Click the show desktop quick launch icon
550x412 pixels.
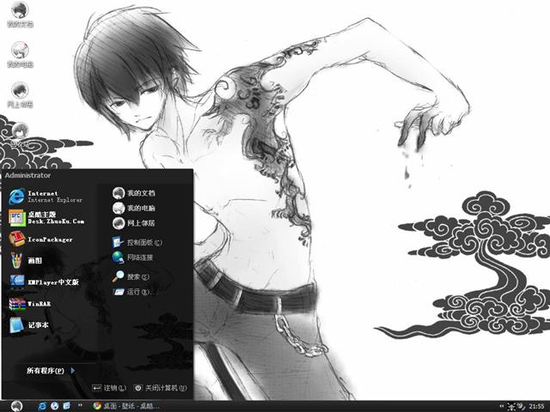(x=67, y=406)
